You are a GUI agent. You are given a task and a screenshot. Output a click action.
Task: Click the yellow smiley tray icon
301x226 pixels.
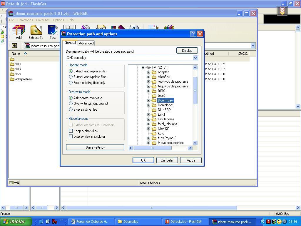279,222
